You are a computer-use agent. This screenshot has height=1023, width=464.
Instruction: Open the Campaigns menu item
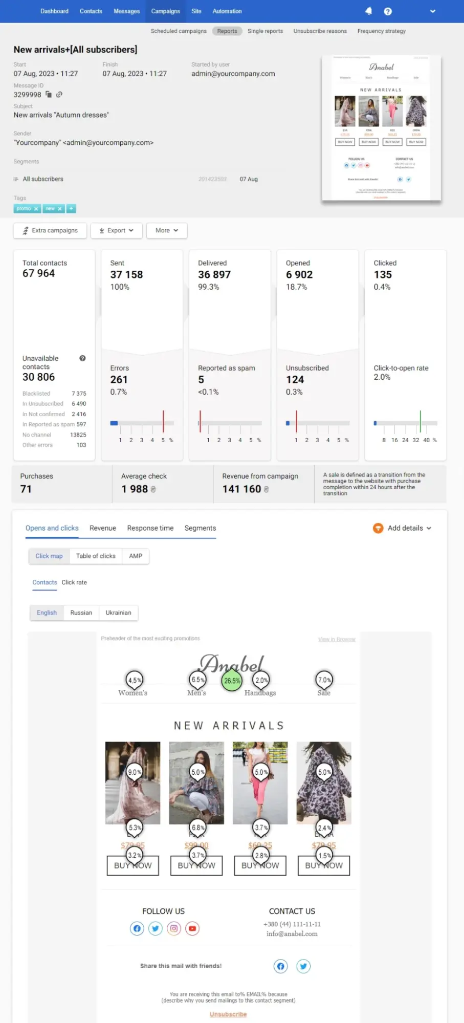[165, 11]
